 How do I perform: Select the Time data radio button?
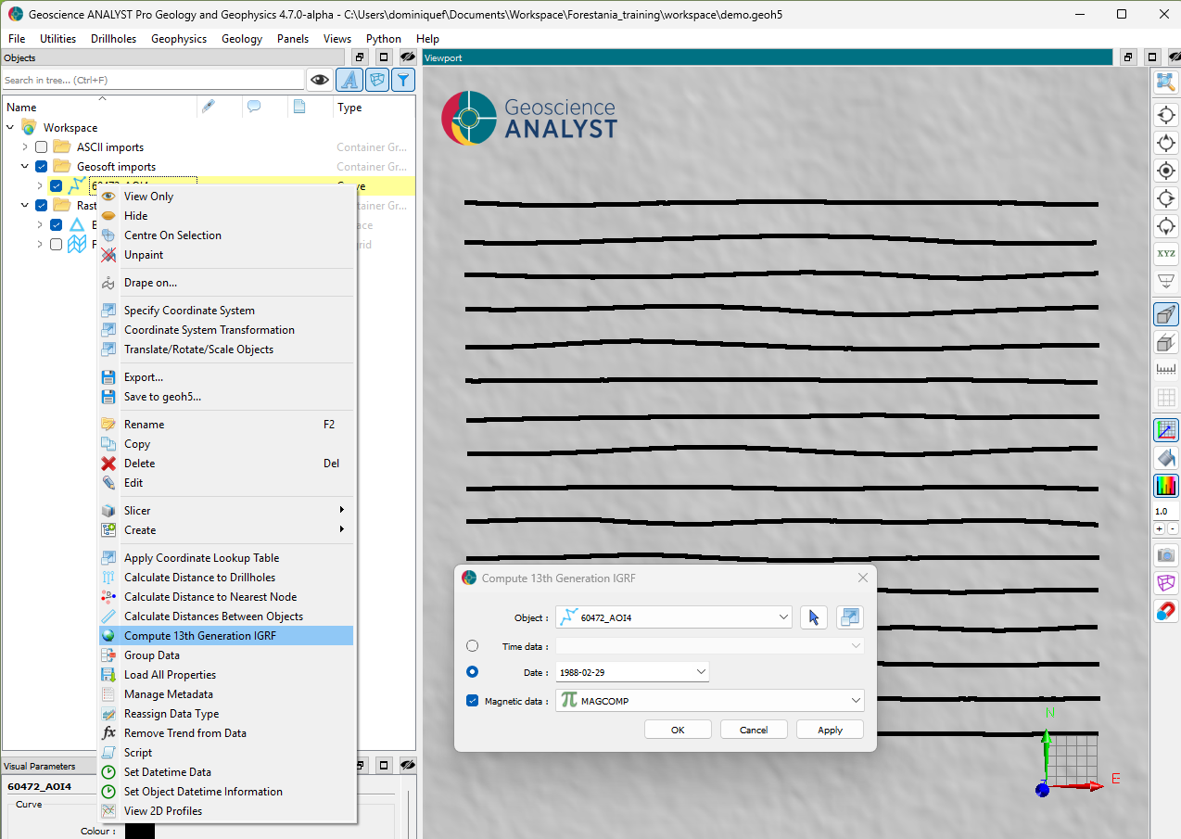point(473,646)
